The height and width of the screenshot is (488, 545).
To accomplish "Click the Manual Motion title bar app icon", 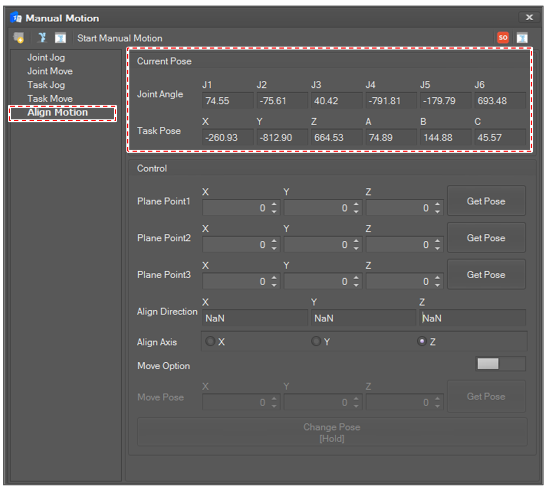I will coord(16,18).
